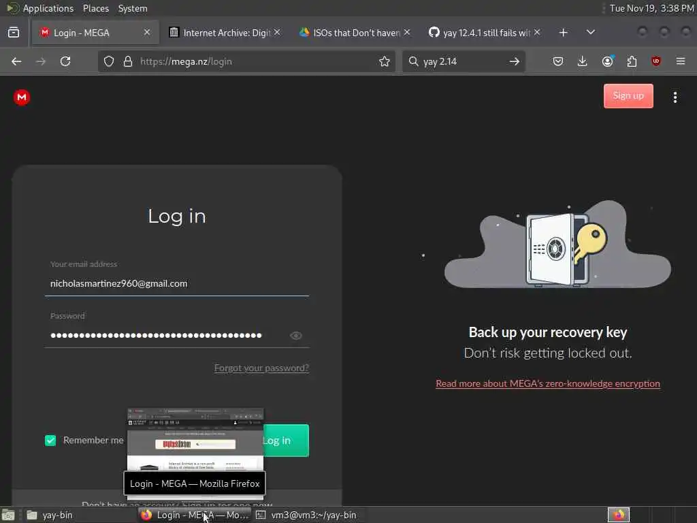Click the site security padlock icon
Screen dimensions: 697x523
[x=128, y=61]
